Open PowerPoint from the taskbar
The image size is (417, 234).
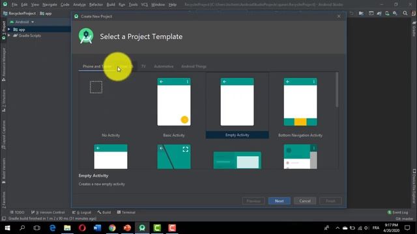(x=127, y=228)
